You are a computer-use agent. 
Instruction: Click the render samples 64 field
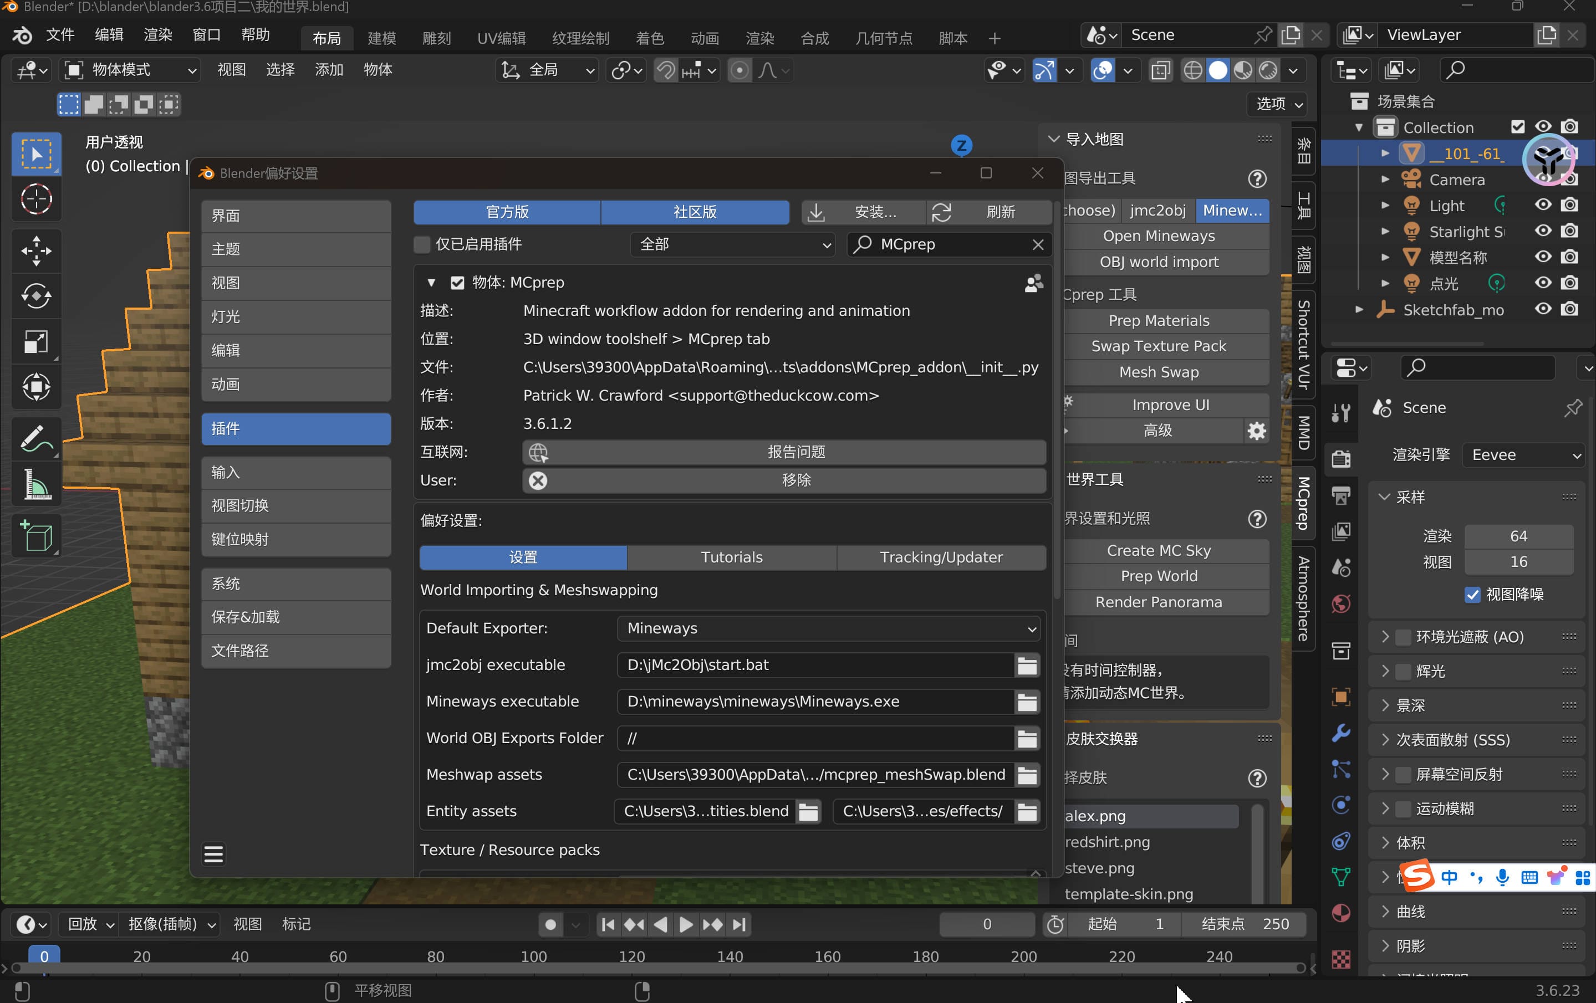coord(1518,536)
